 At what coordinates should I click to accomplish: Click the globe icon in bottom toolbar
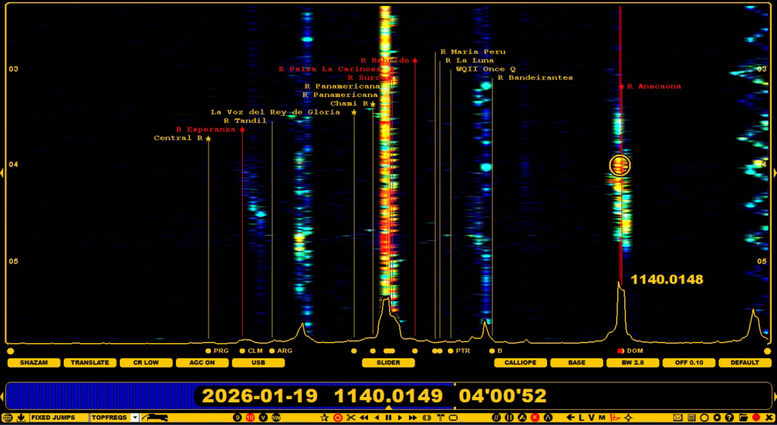(8, 417)
